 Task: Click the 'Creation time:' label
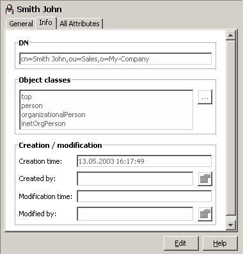pos(40,161)
